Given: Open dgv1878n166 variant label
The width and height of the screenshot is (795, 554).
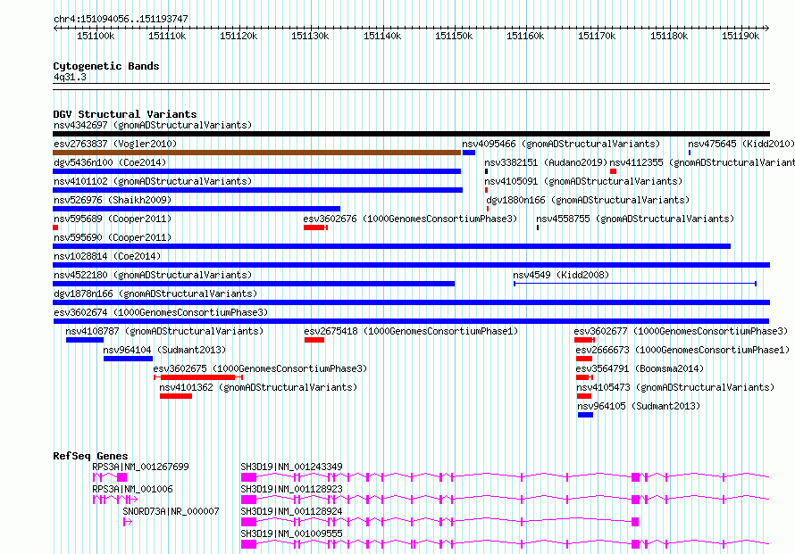Looking at the screenshot, I should [155, 294].
